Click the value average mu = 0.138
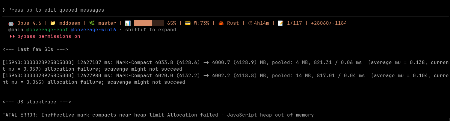 (x=398, y=63)
